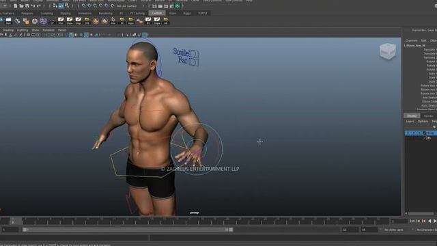Viewport: 437px width, 246px height.
Task: Click the first script notepad shelf icon
Action: [x=61, y=20]
